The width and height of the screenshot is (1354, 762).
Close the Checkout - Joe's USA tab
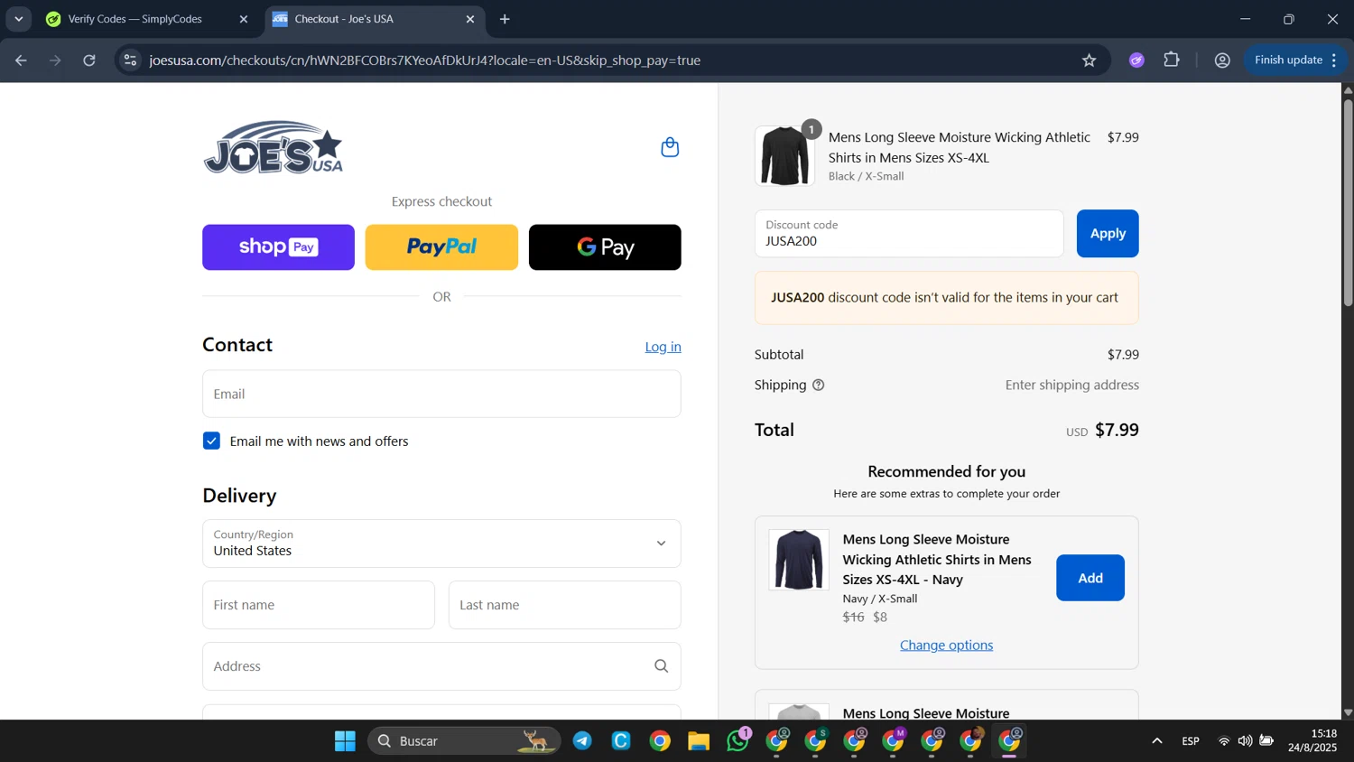470,19
